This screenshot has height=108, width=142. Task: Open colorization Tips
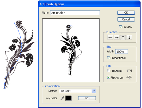(87, 98)
